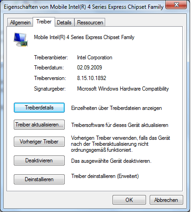Click the Einzelheiten über Treiberdateien anzeigen description

coord(117,108)
